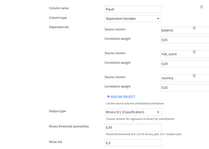The image size is (209, 149).
Task: Remove the risk_score dependency via trash icon
Action: 194,52
